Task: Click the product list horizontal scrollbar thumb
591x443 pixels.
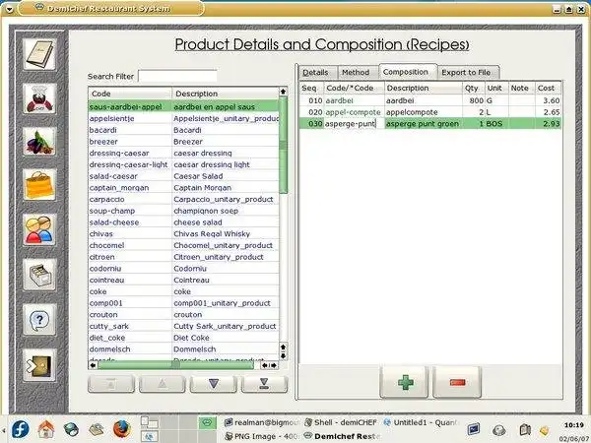Action: pos(175,365)
